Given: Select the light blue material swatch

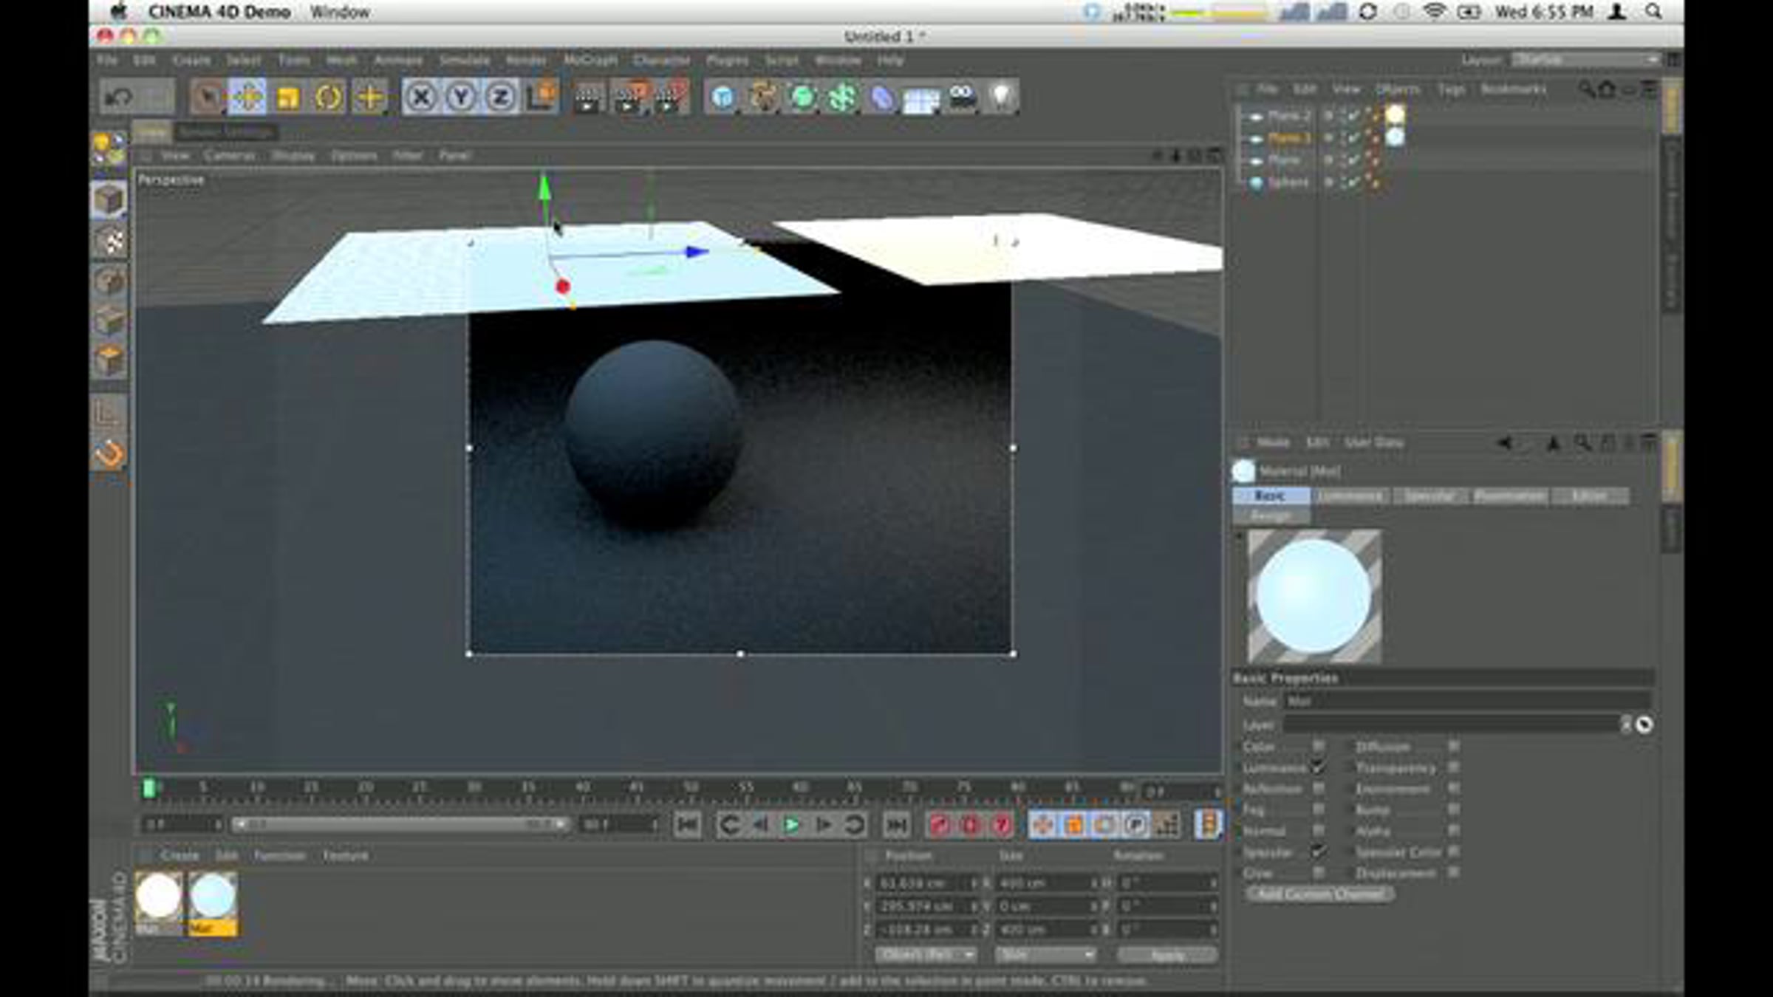Looking at the screenshot, I should (213, 897).
